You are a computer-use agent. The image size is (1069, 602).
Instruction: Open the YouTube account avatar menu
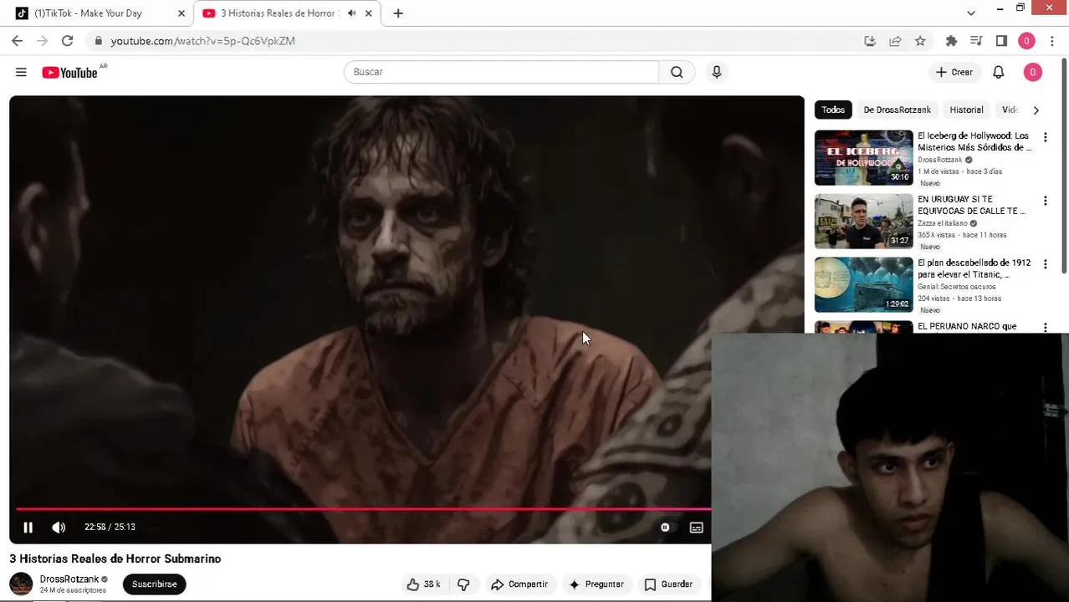(x=1032, y=73)
